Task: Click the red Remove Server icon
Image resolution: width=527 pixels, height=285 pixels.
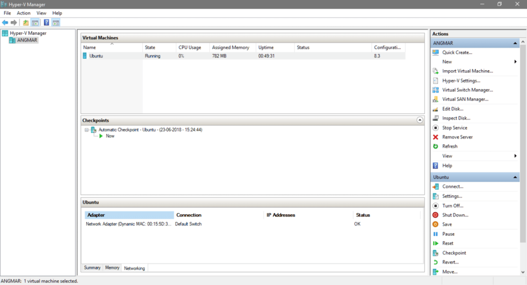Action: click(435, 137)
